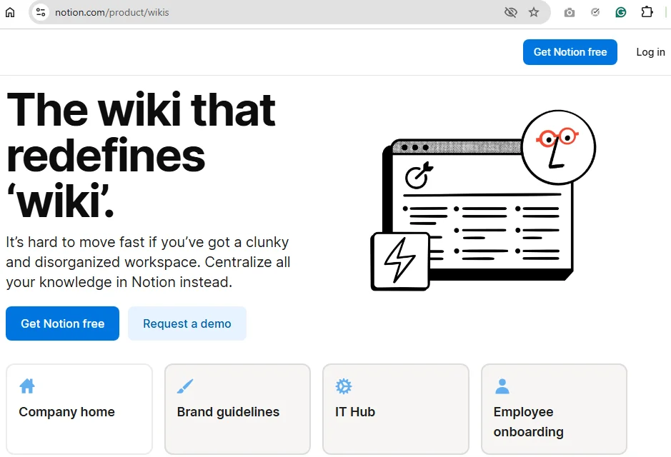Open the circular checkmark extension icon

pyautogui.click(x=595, y=12)
